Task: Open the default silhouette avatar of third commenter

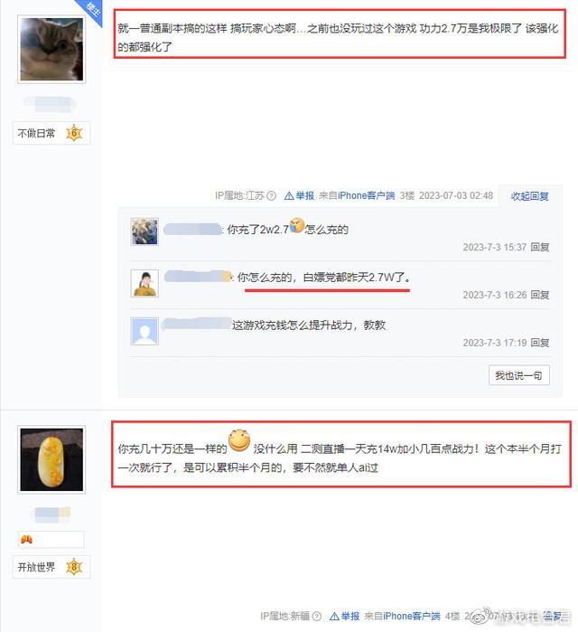Action: (144, 331)
